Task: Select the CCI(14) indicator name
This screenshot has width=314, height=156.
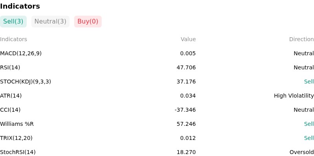Action: point(10,110)
